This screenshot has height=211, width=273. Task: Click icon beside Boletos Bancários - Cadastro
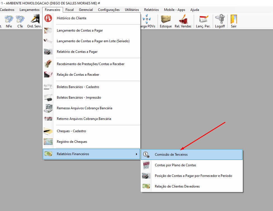coord(48,87)
